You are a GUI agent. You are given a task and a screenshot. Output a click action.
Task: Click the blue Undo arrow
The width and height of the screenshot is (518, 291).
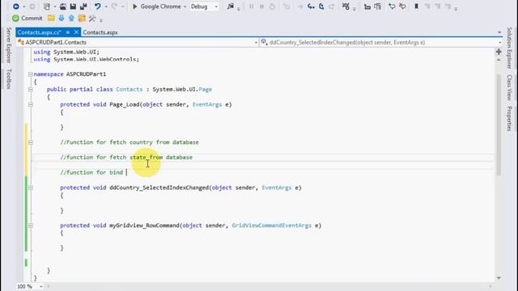97,6
